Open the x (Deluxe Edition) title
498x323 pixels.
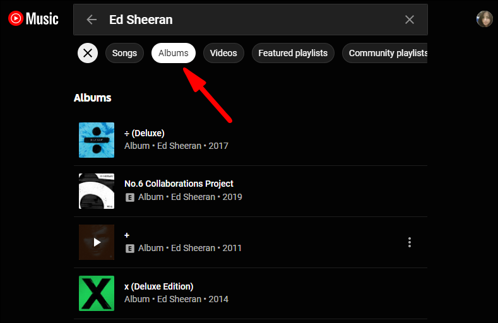tap(158, 286)
